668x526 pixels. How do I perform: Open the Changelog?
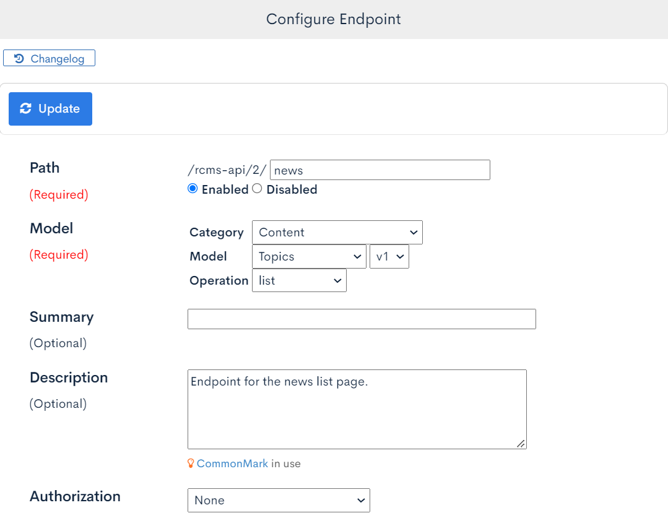coord(49,58)
